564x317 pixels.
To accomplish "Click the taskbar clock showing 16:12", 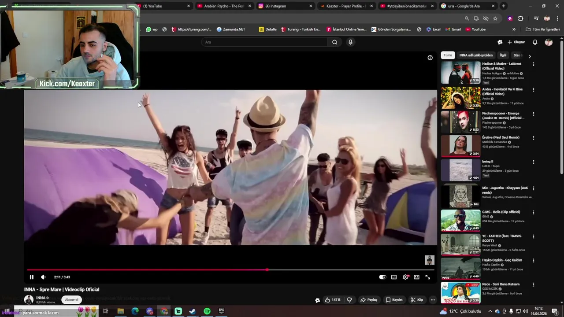I will pyautogui.click(x=538, y=311).
